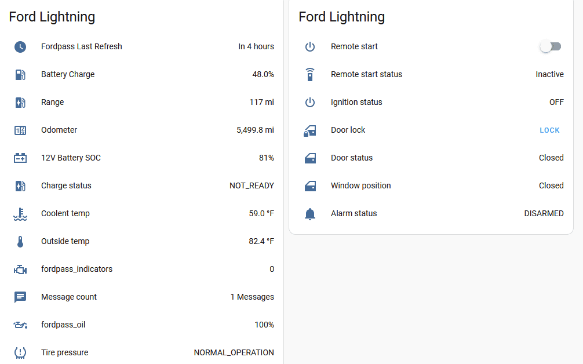The height and width of the screenshot is (364, 583).
Task: Click the Remote start status remote icon
Action: (x=310, y=75)
